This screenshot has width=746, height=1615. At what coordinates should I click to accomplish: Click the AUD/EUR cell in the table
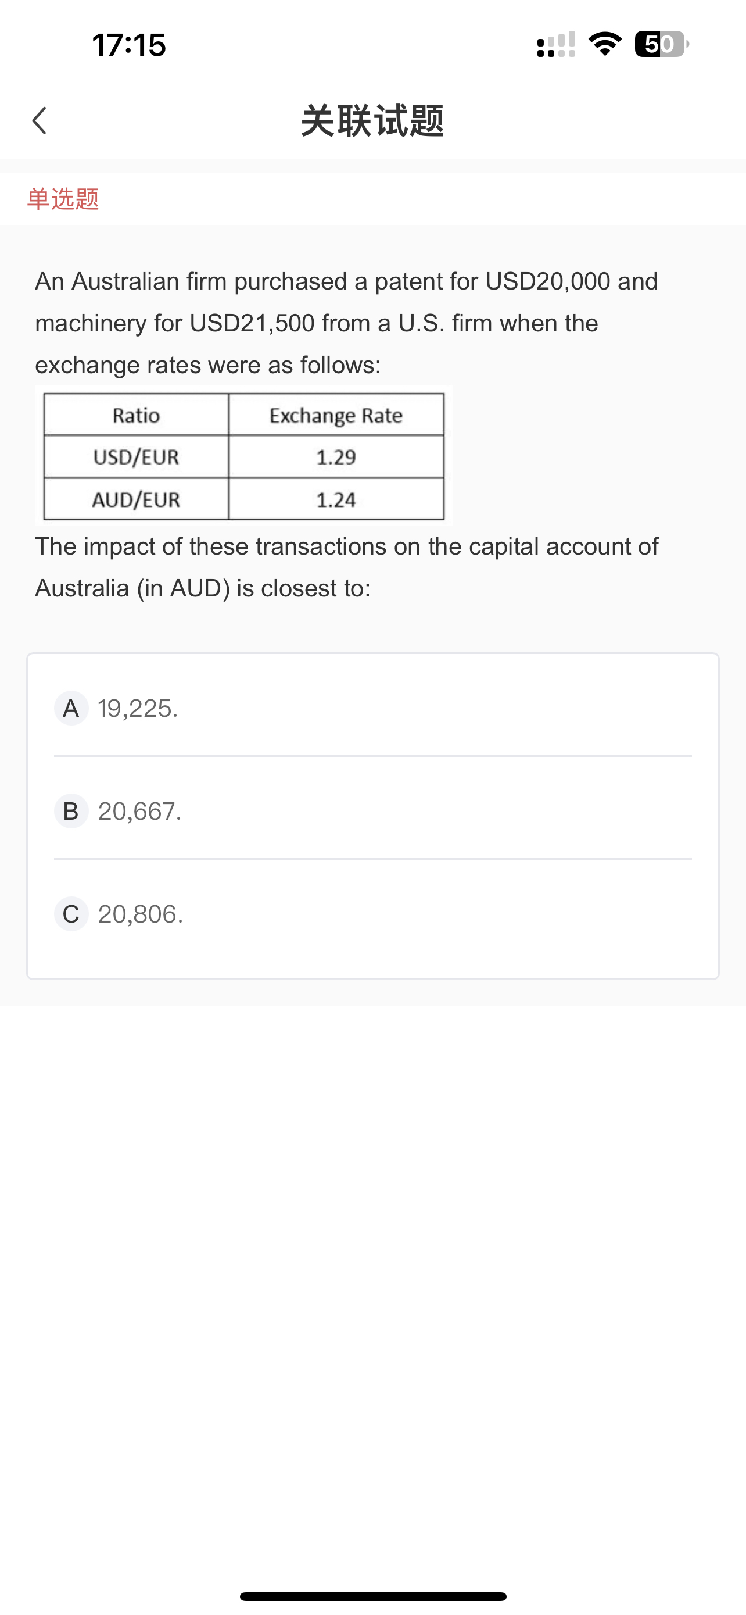click(x=136, y=499)
